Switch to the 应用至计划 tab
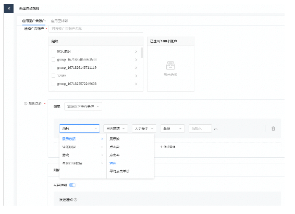Image resolution: width=295 pixels, height=214 pixels. point(59,21)
